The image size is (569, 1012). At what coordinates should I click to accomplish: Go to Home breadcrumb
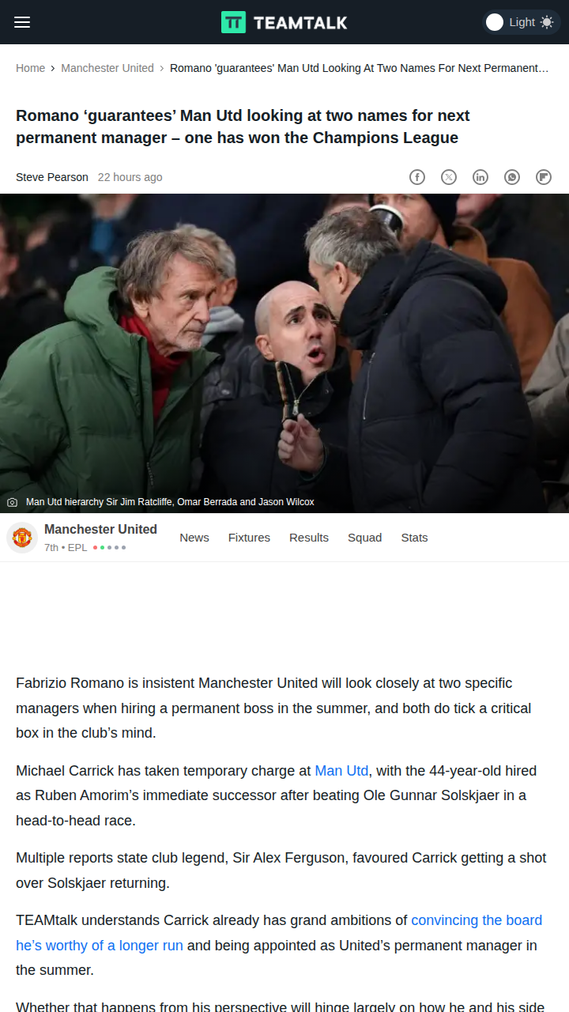point(30,68)
